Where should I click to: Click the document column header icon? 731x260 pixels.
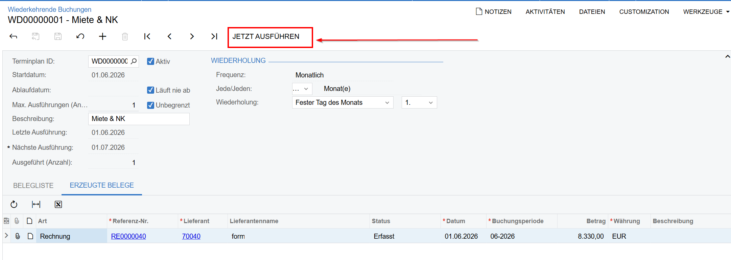tap(29, 221)
